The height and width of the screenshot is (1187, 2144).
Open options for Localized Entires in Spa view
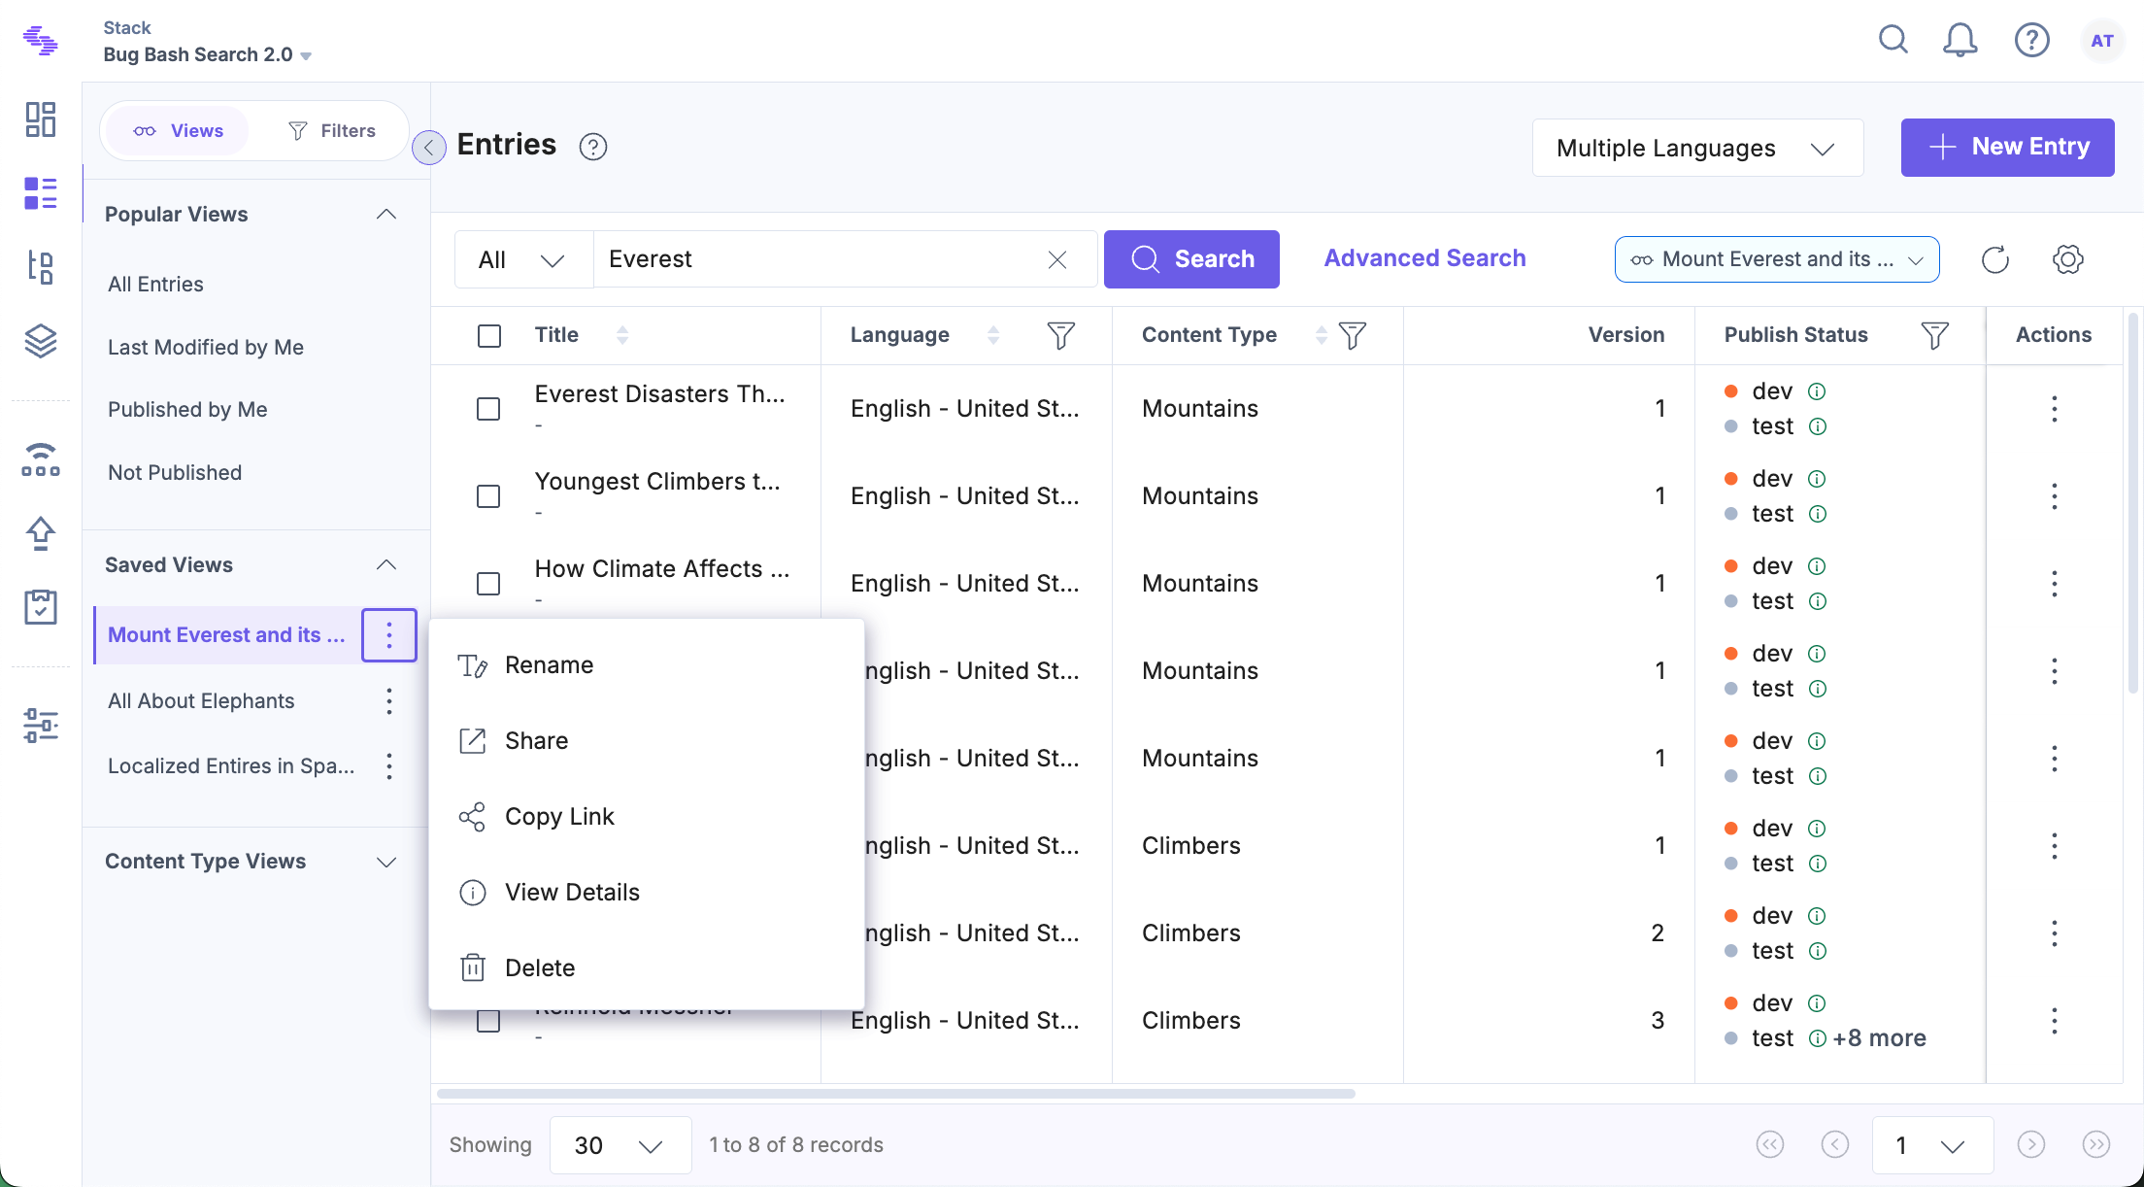click(x=389, y=766)
